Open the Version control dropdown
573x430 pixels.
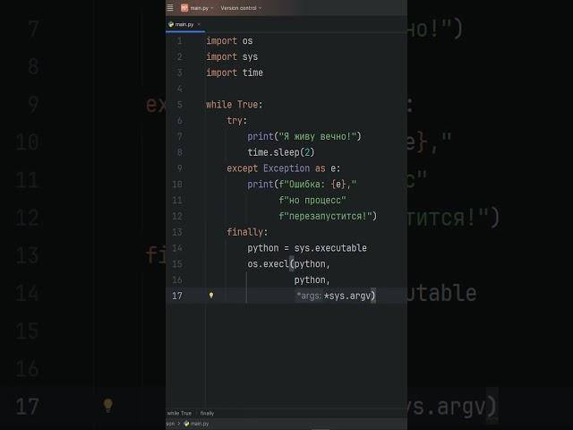[x=241, y=8]
